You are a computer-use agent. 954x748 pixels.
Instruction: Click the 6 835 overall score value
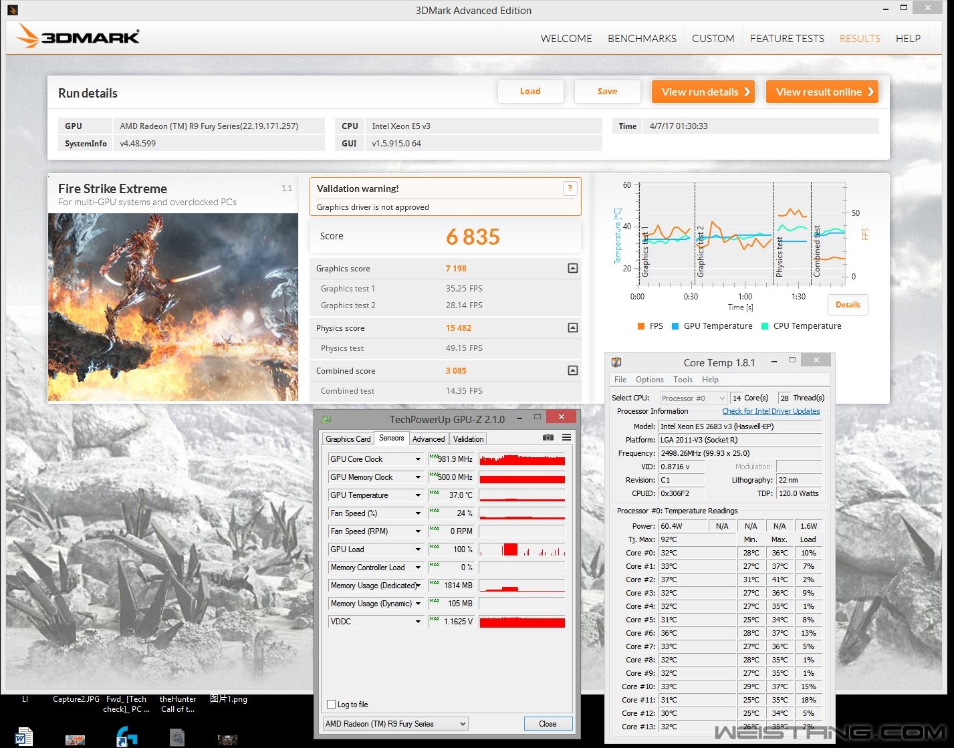click(473, 237)
